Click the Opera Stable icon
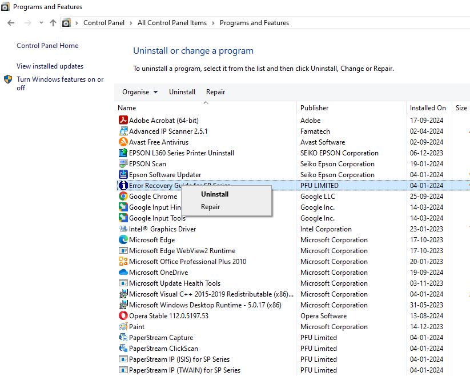470x376 pixels. 123,316
